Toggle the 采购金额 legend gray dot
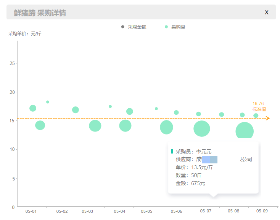Viewport: 280px width, 220px height. [123, 27]
